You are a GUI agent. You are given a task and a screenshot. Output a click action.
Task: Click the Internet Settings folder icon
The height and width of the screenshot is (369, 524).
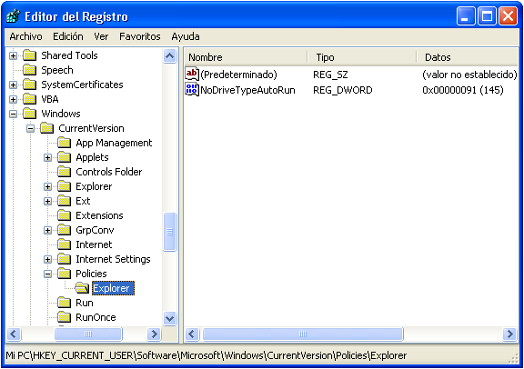[x=65, y=259]
